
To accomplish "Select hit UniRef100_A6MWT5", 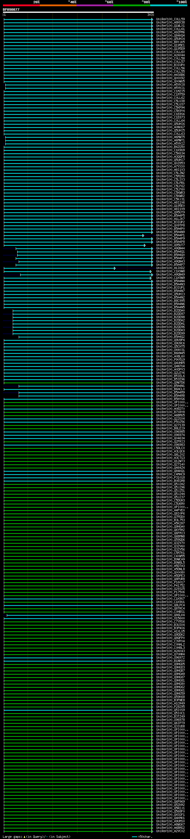I will click(x=170, y=137).
